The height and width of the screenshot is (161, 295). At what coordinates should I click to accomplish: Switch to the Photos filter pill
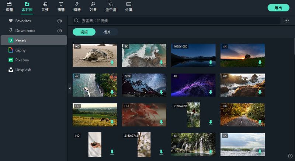(107, 32)
